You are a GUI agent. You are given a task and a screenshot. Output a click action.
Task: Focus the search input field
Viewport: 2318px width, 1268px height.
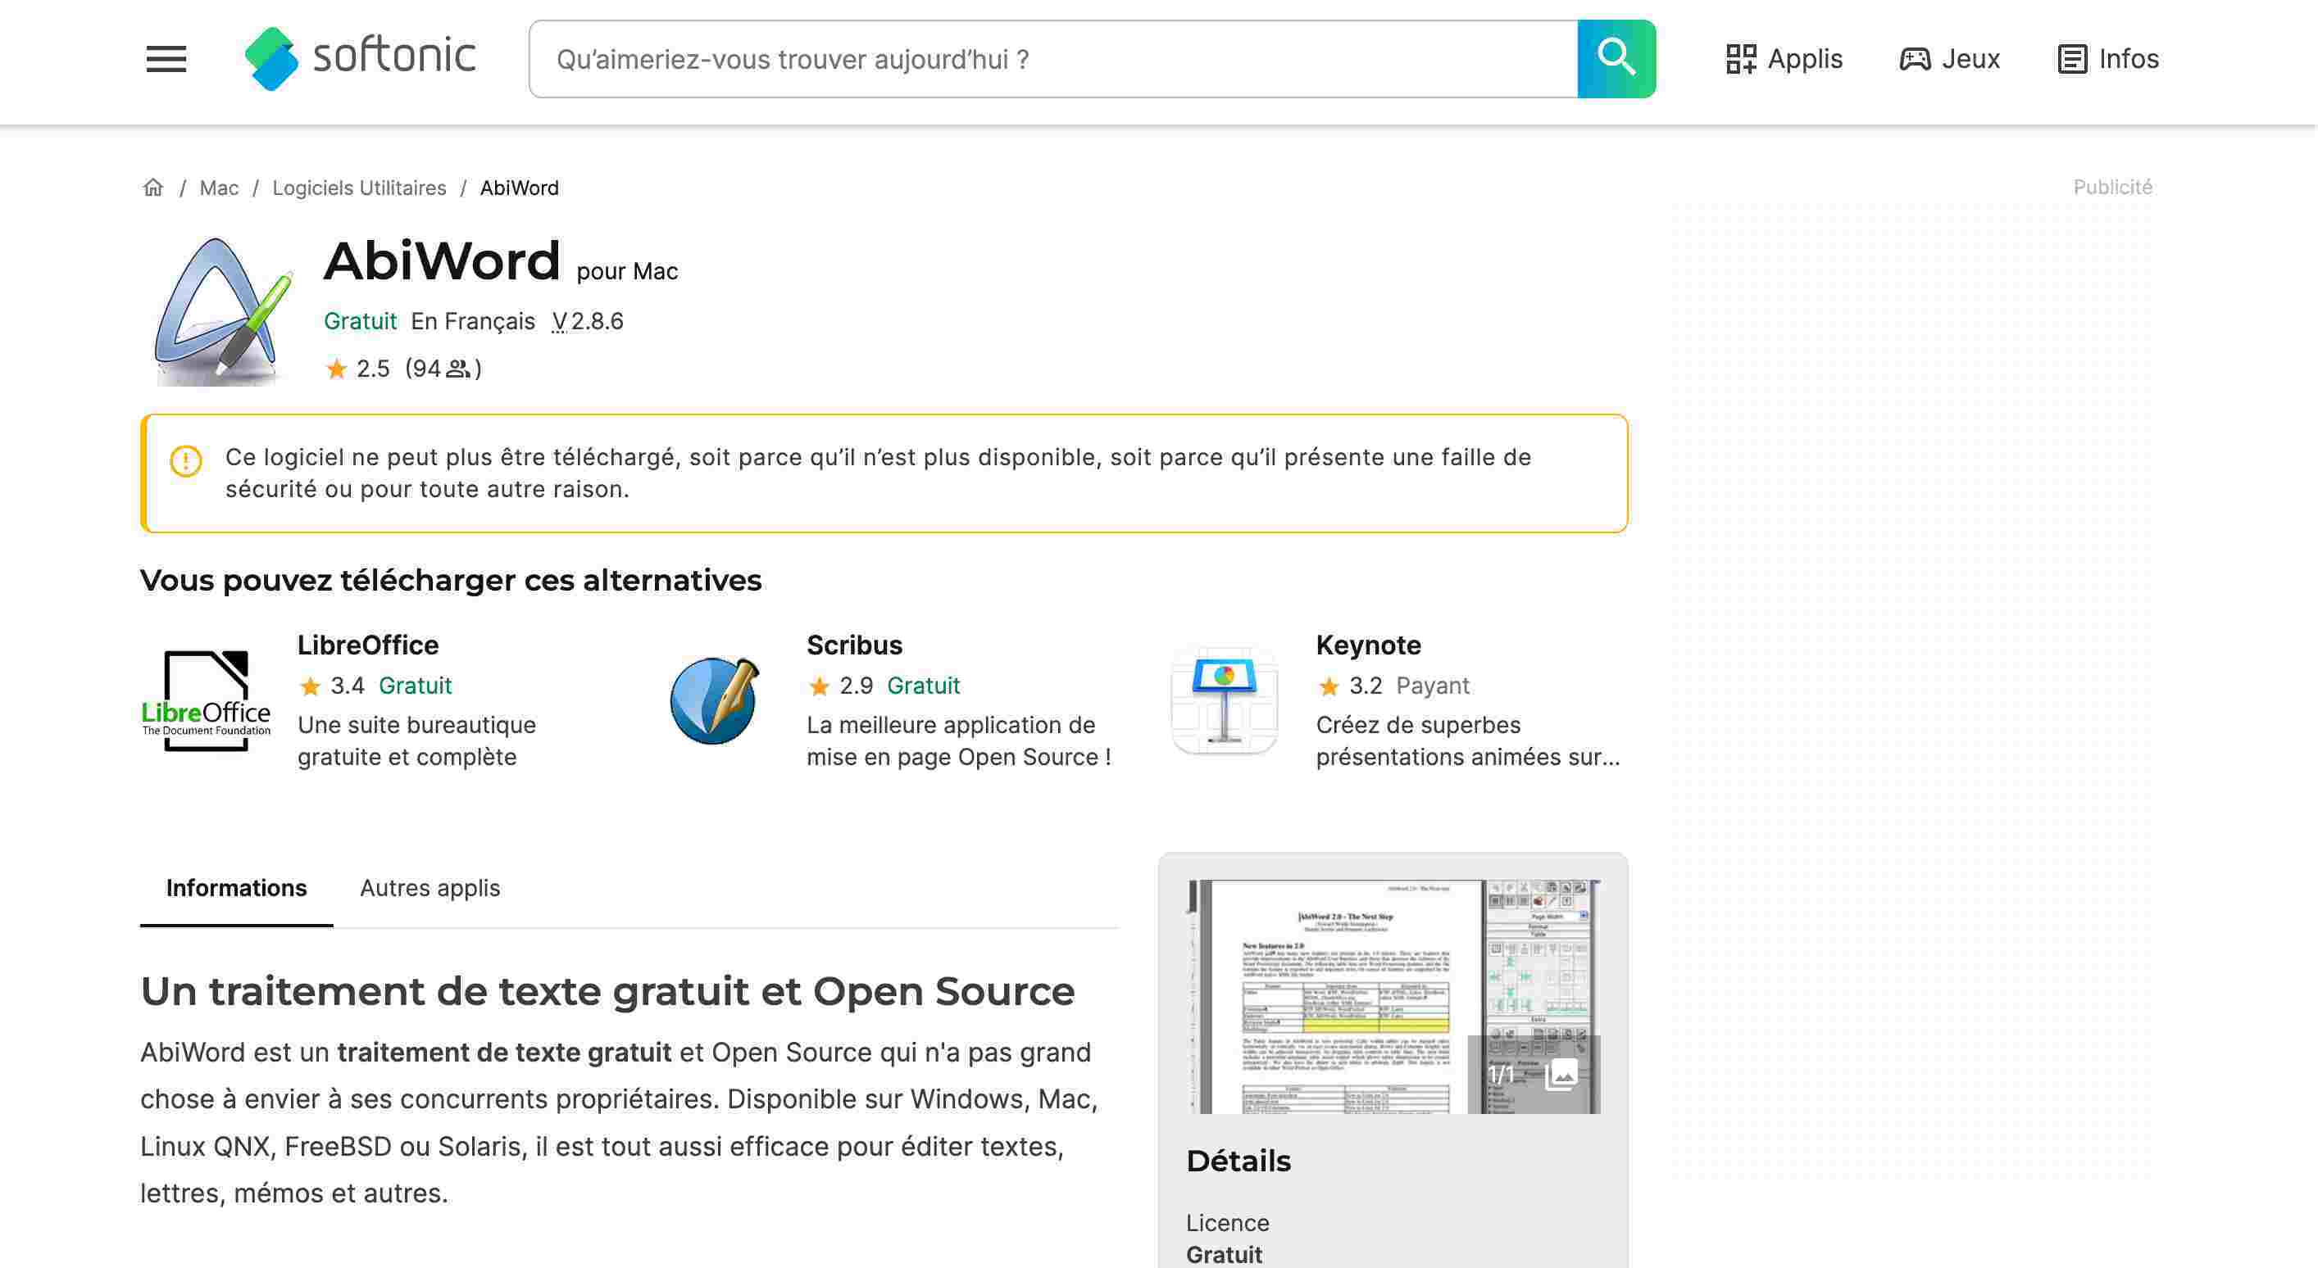(1052, 59)
